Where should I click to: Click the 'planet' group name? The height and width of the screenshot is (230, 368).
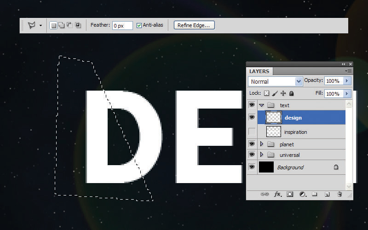pos(287,144)
